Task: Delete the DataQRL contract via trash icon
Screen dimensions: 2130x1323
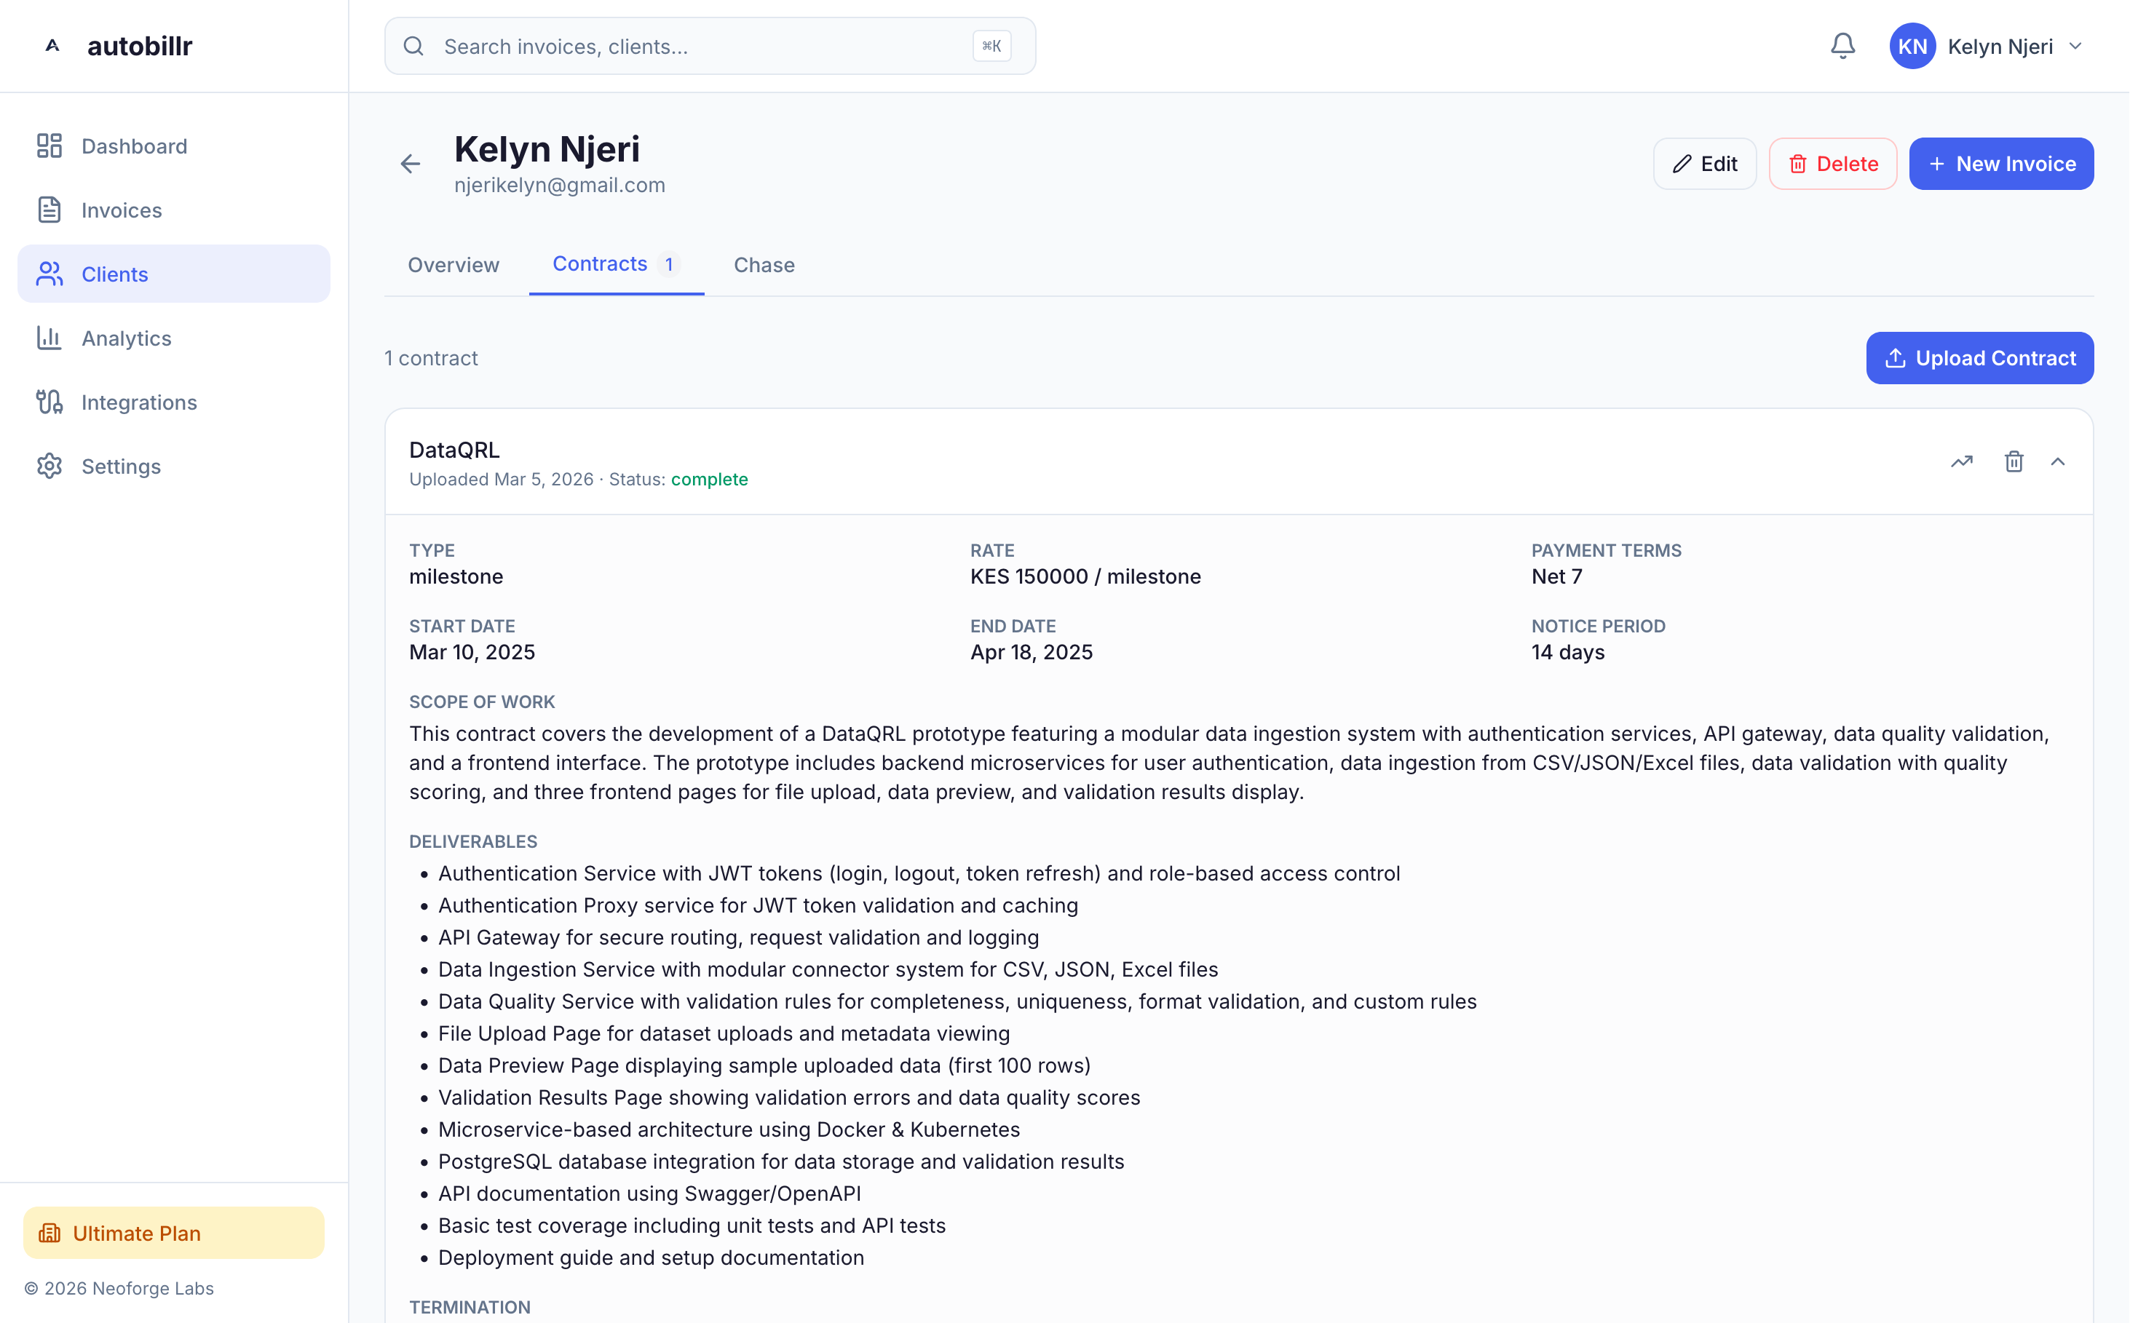Action: coord(2014,461)
